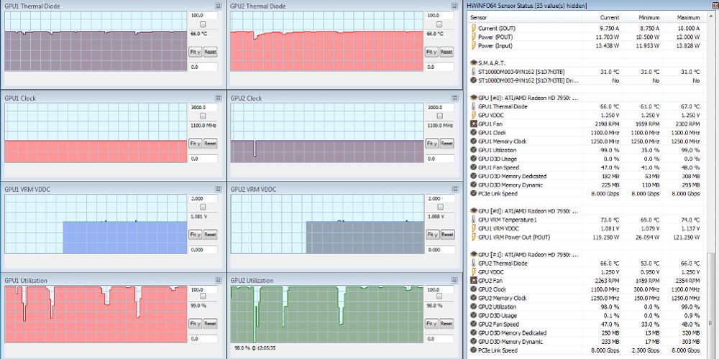
Task: Select the ST1000DM003-9YN162 temperature row
Action: pyautogui.click(x=586, y=72)
